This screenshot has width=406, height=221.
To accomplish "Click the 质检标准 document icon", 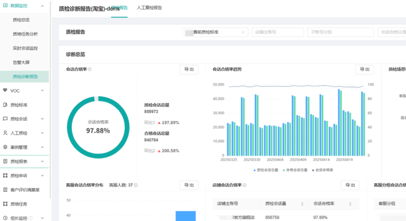I will tap(5, 105).
